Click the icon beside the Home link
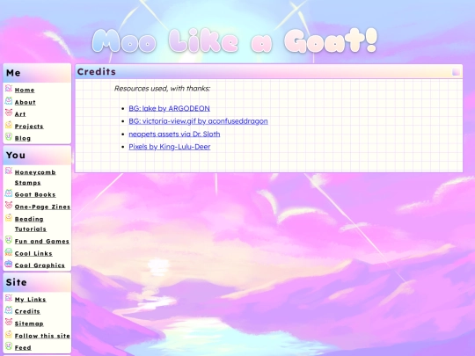 [x=9, y=89]
